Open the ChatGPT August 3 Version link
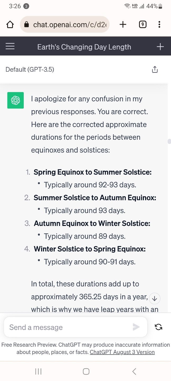The image size is (171, 381). [x=122, y=352]
